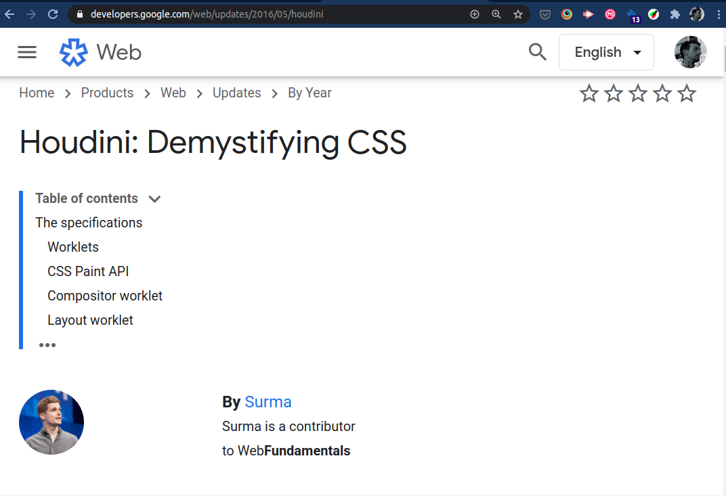The width and height of the screenshot is (726, 496).
Task: Jump to Compositor worklet section
Action: coord(105,296)
